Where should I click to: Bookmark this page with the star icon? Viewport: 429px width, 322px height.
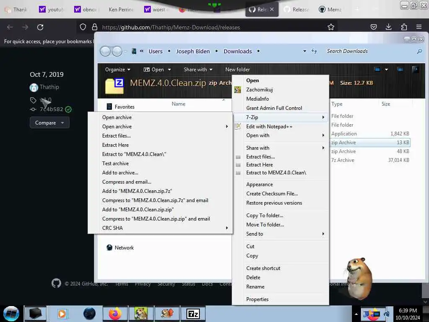331,27
